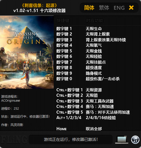
Task: Click 取消全部 to cancel all
Action: point(94,129)
